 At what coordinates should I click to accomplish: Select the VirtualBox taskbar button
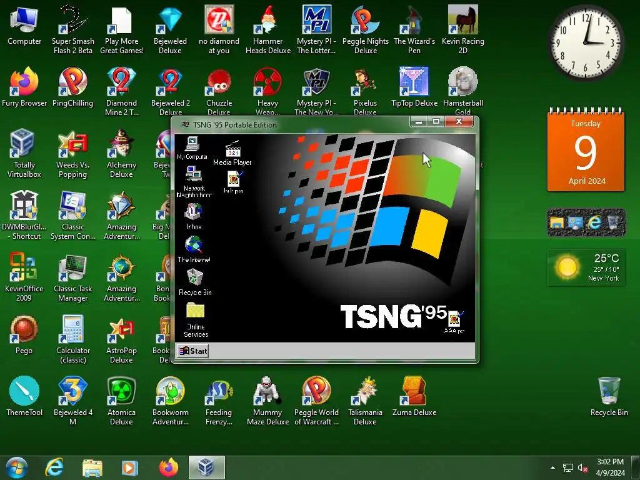(x=206, y=467)
